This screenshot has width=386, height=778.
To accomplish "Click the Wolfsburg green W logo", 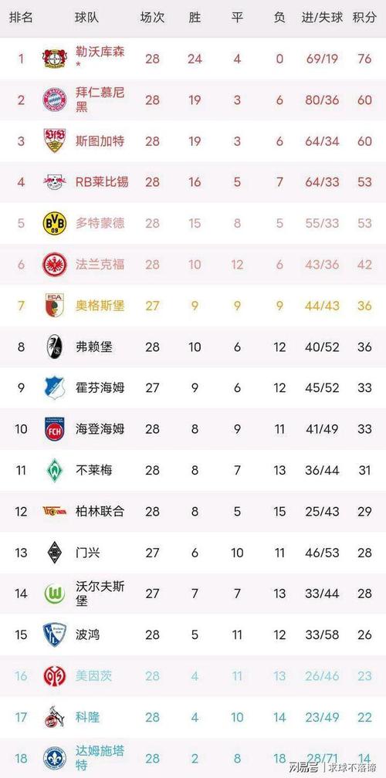I will pos(55,594).
